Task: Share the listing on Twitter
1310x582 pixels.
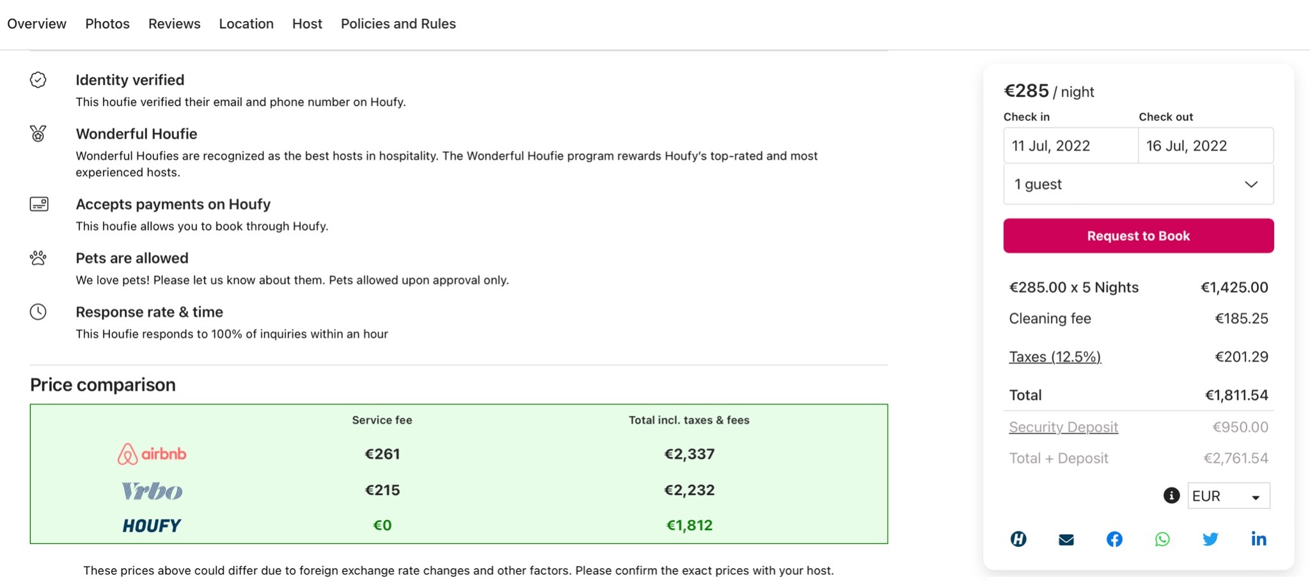Action: click(1210, 539)
